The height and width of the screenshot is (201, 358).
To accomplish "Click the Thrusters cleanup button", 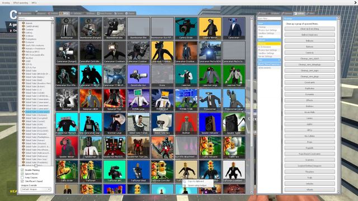I will pos(309,172).
